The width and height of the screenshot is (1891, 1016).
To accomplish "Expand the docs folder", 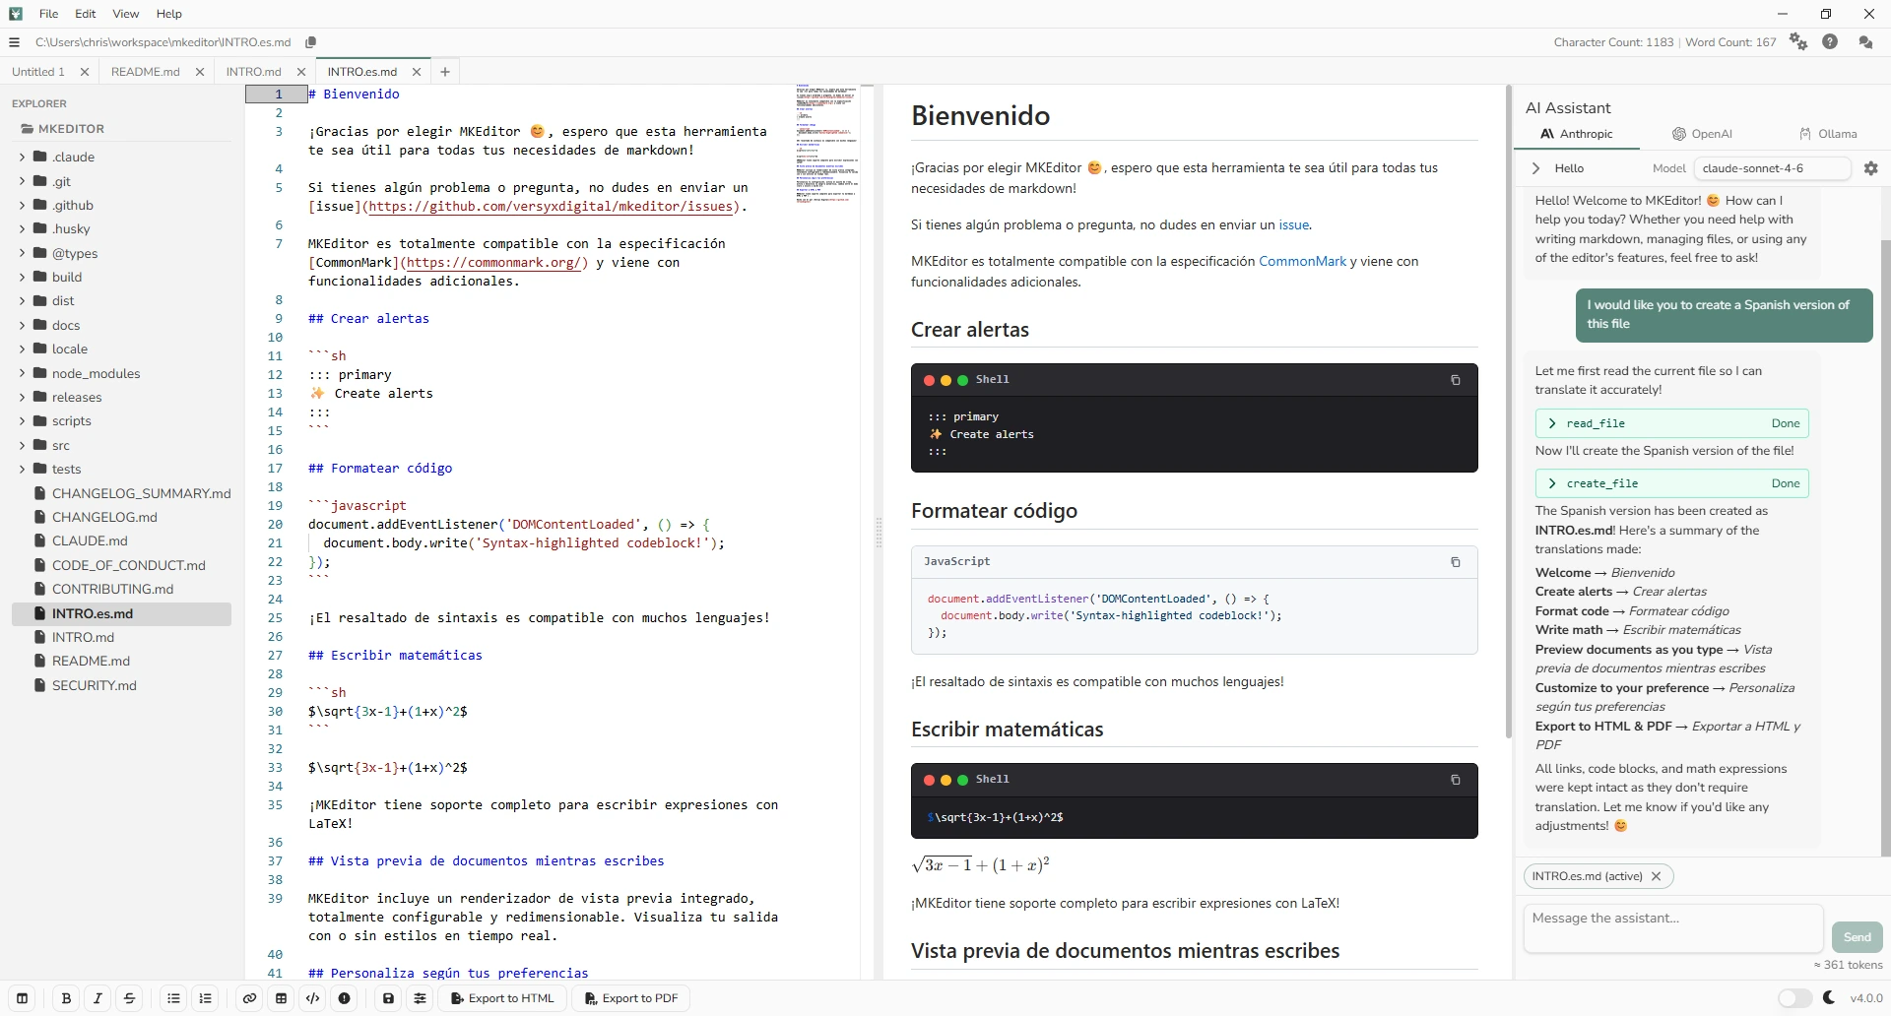I will (22, 325).
